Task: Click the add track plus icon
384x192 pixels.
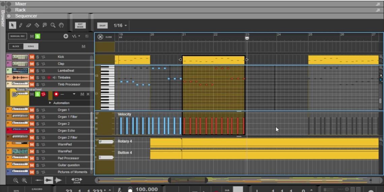Action: coord(66,36)
